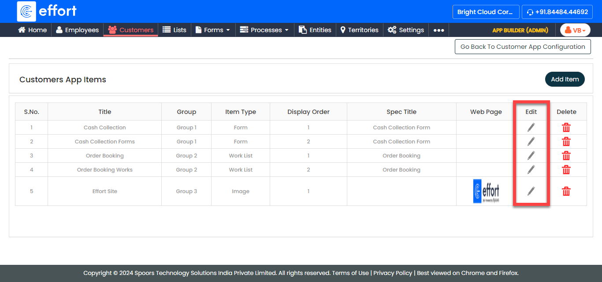Click the Effort Site web page thumbnail
602x282 pixels.
tap(486, 191)
